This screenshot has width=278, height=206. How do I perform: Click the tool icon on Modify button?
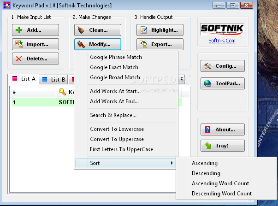click(81, 44)
